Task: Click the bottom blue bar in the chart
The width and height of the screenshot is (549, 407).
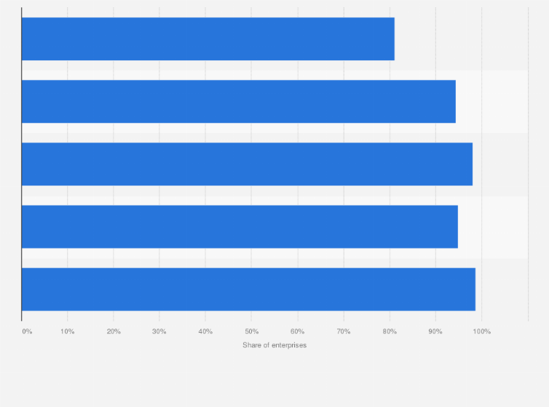Action: (x=248, y=289)
